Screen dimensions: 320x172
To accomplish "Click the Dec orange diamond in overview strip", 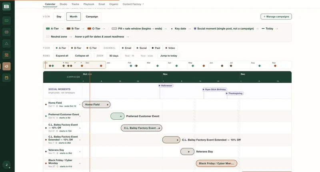I will click(101, 66).
